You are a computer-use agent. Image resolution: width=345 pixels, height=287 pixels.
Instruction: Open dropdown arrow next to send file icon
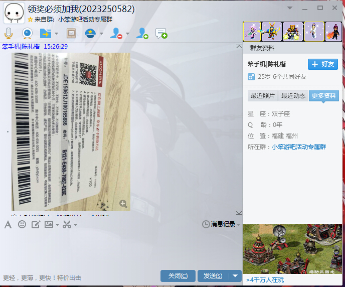point(56,34)
